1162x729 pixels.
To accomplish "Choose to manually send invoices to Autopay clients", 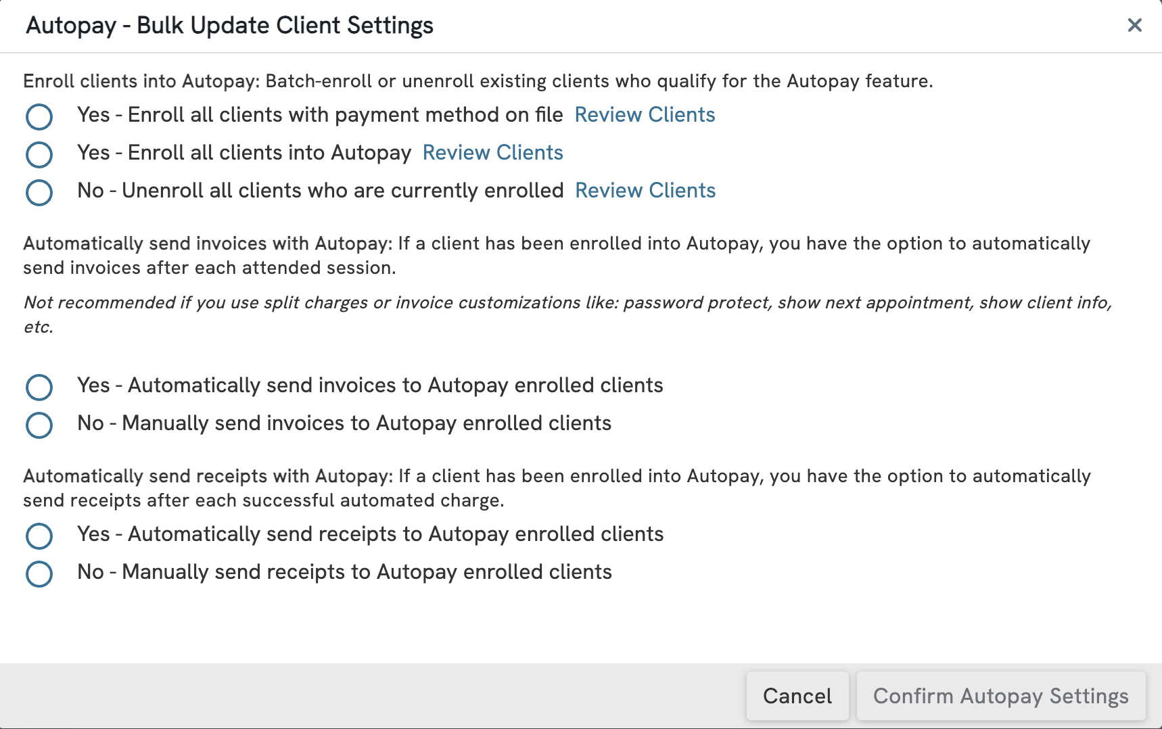I will point(39,425).
